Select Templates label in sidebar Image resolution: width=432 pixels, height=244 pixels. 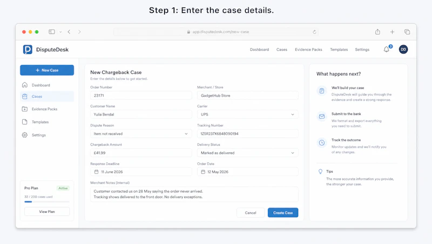click(40, 122)
